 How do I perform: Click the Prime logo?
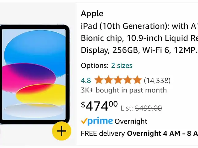(97, 121)
